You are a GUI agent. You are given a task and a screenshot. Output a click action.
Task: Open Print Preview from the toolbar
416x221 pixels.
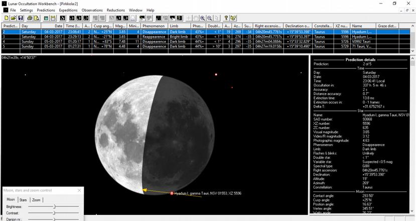37,18
